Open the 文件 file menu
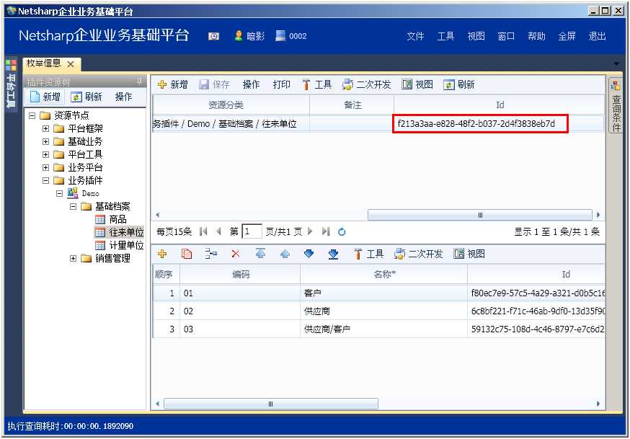This screenshot has width=630, height=439. pyautogui.click(x=415, y=36)
